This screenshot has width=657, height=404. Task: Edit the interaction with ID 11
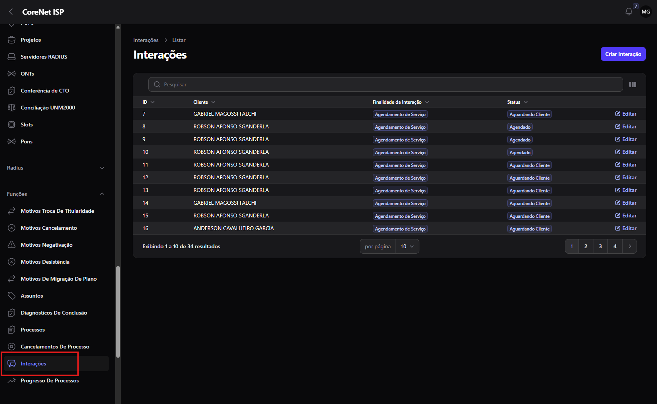click(x=626, y=165)
